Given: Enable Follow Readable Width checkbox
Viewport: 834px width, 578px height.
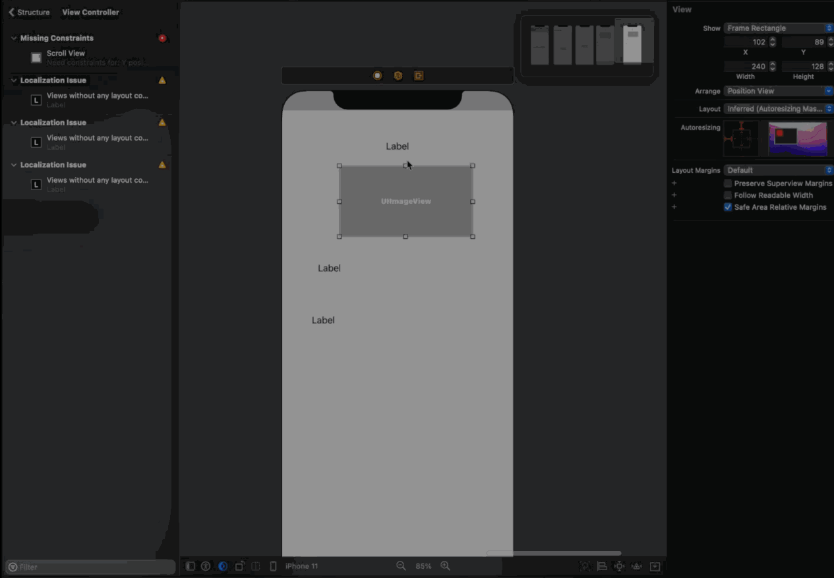Looking at the screenshot, I should click(x=728, y=195).
